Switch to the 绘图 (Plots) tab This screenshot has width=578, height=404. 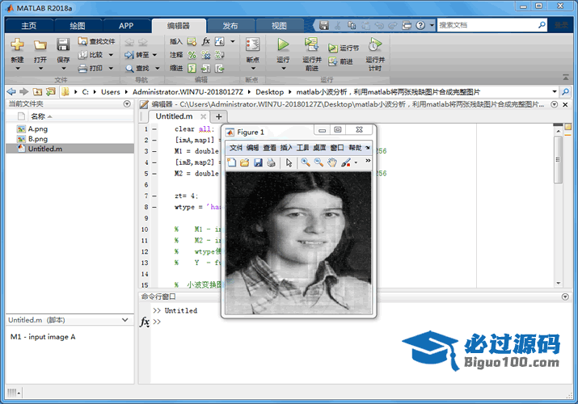[x=77, y=25]
